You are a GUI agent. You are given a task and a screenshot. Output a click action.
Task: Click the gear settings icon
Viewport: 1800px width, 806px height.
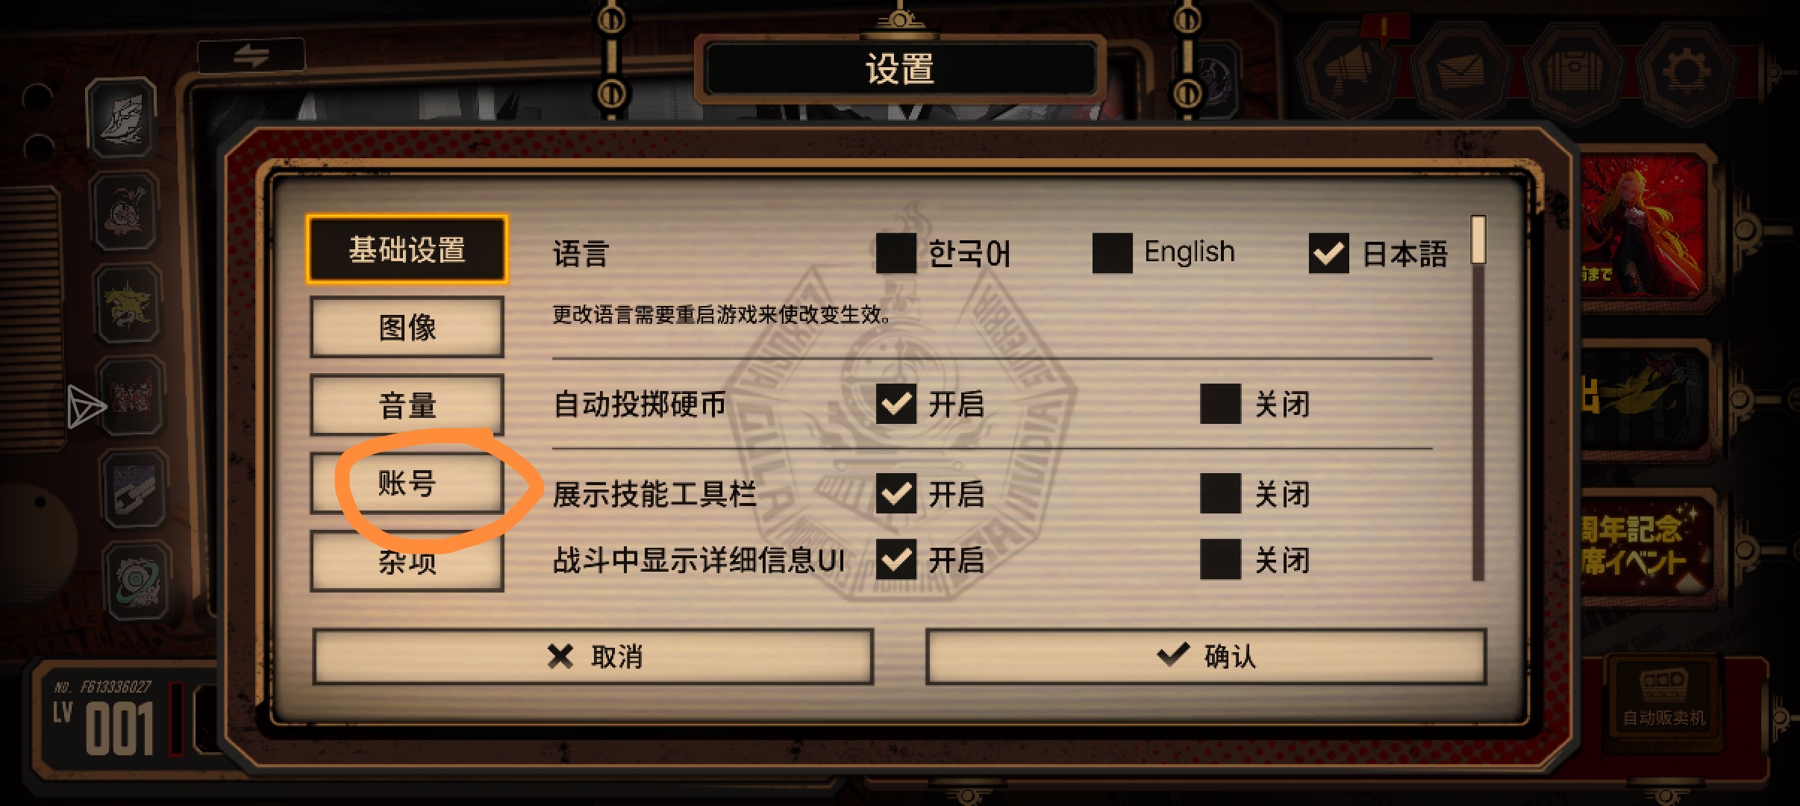tap(1685, 72)
